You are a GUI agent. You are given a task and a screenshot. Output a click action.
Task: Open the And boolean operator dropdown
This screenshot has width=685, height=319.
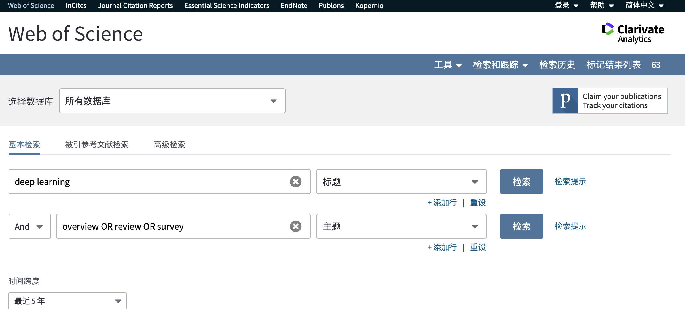pos(29,226)
